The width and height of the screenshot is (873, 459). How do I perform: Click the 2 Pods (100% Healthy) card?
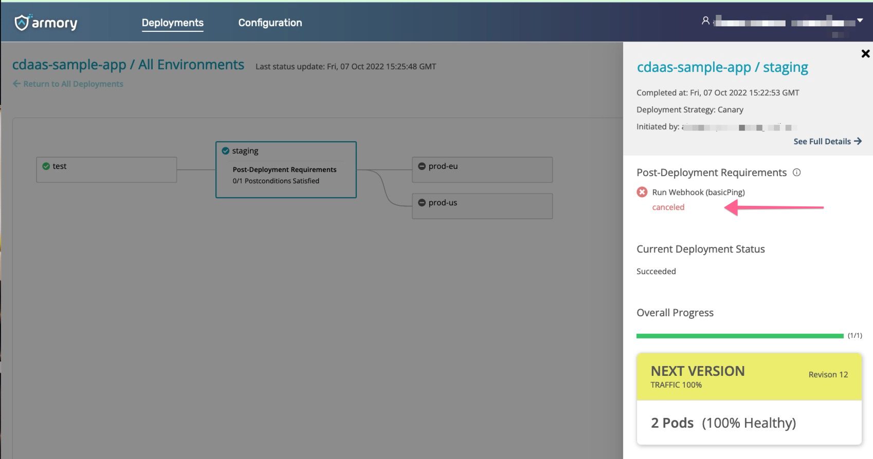click(749, 423)
